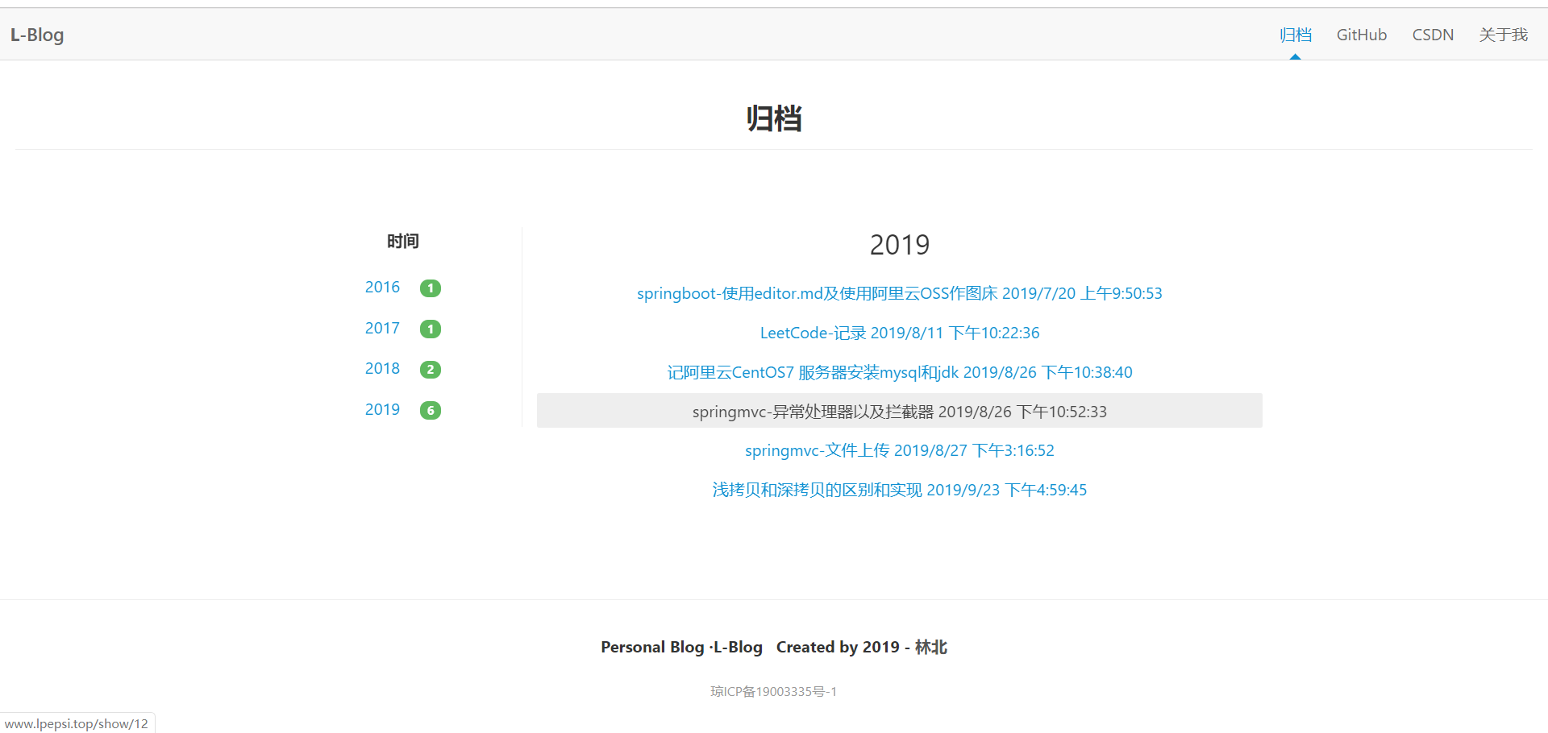Visit the CSDN page from the navbar
The image size is (1548, 733).
(1433, 35)
